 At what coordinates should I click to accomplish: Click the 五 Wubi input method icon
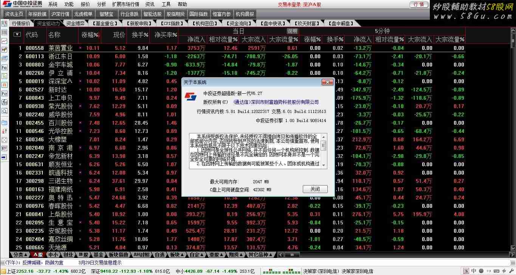coord(466,271)
